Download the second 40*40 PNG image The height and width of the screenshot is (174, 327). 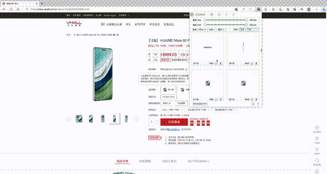pyautogui.click(x=256, y=99)
